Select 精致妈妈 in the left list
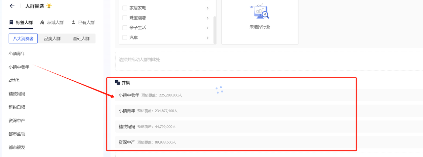The width and height of the screenshot is (423, 157). click(17, 94)
